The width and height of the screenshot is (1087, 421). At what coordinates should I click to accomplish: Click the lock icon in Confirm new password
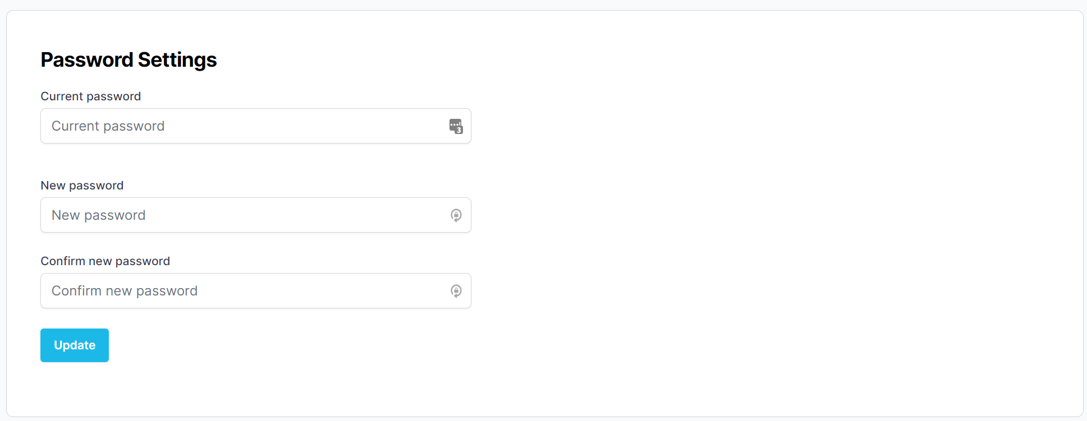(456, 291)
